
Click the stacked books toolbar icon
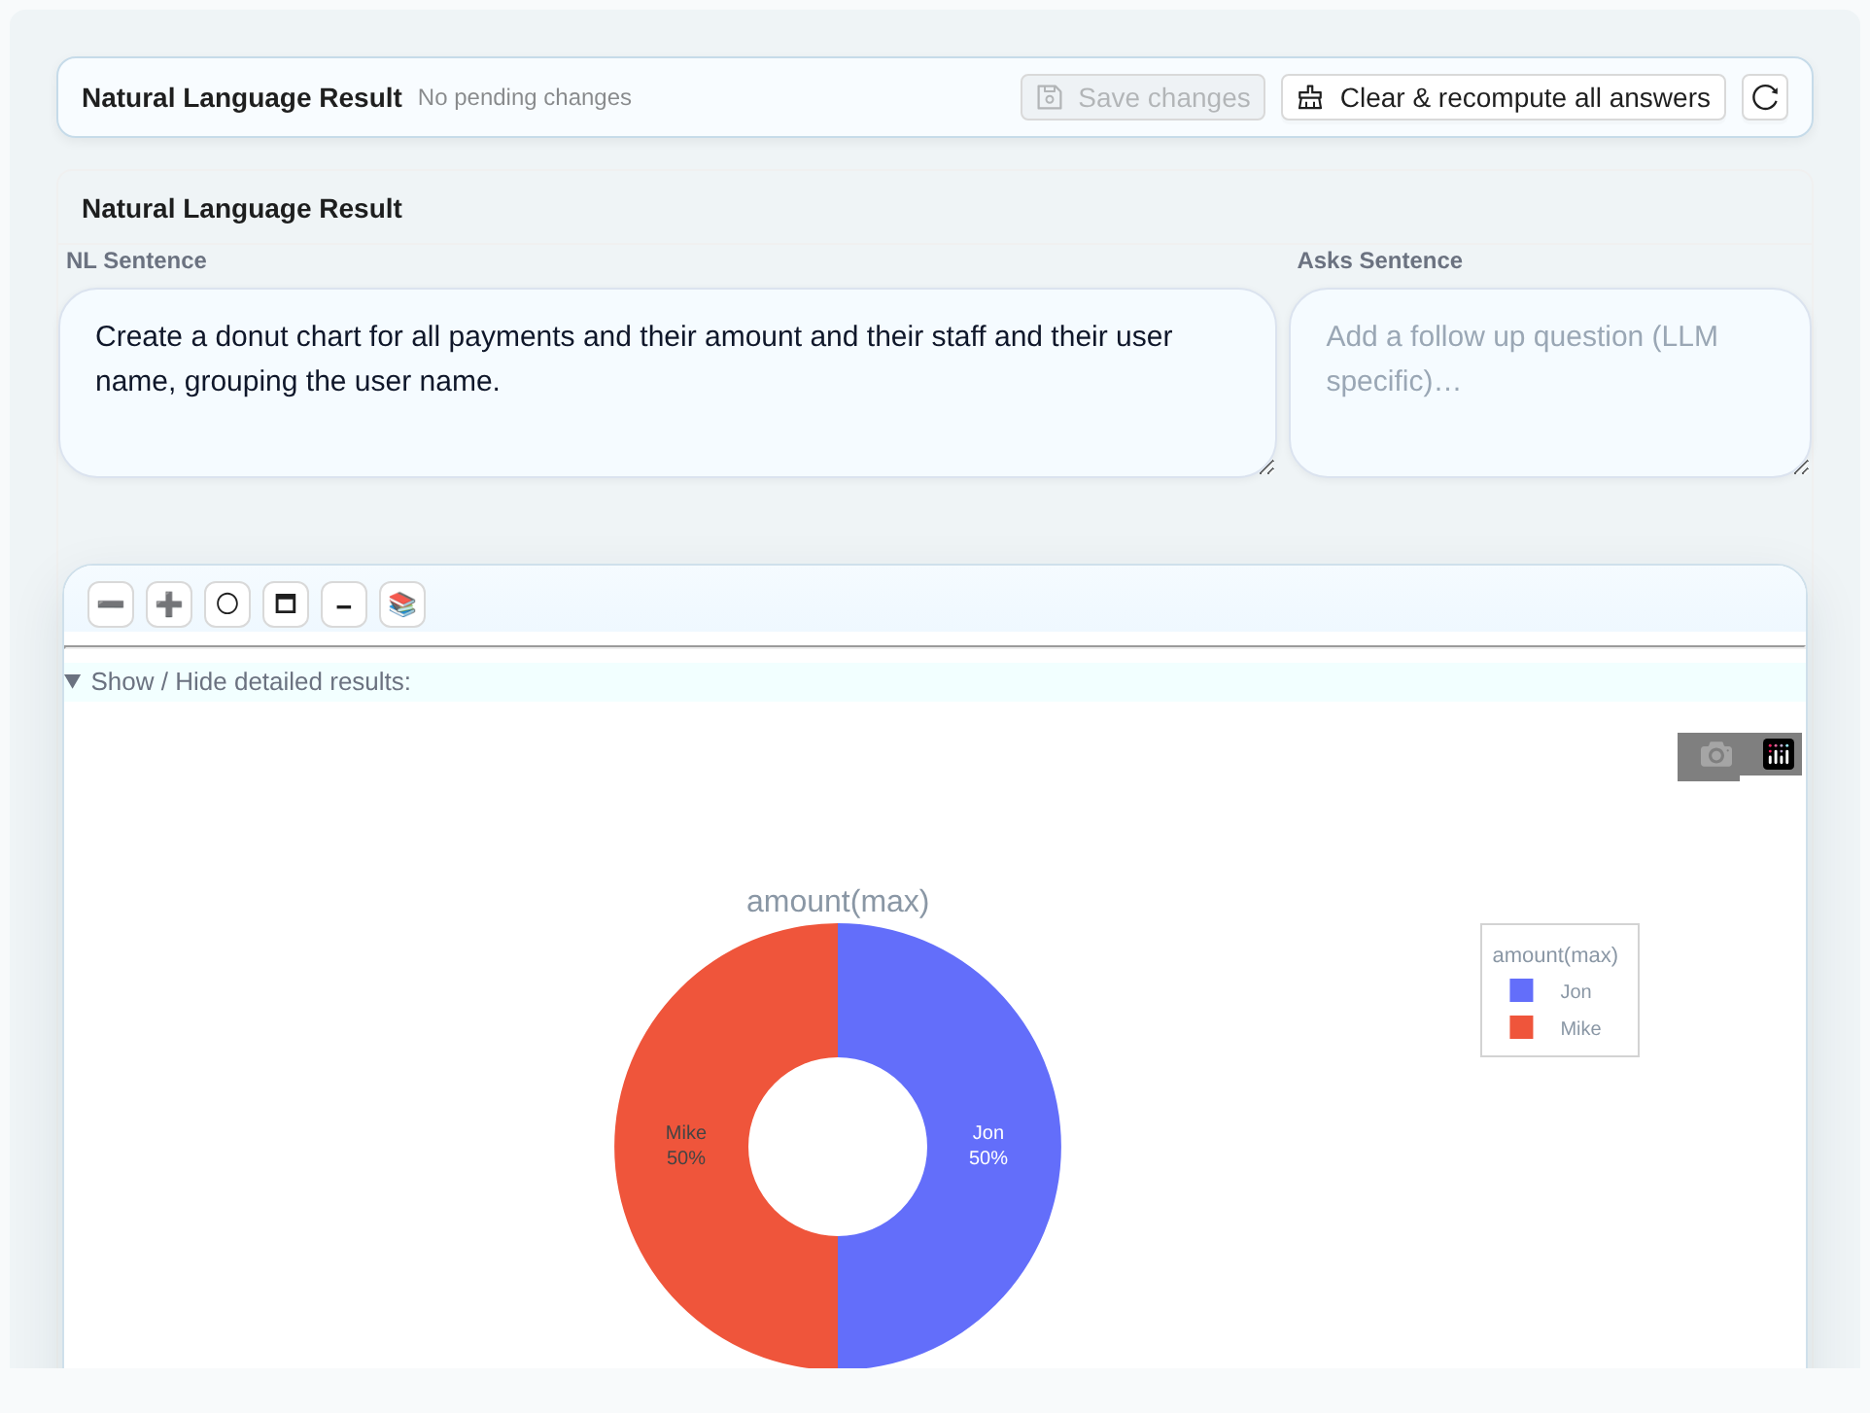(402, 604)
